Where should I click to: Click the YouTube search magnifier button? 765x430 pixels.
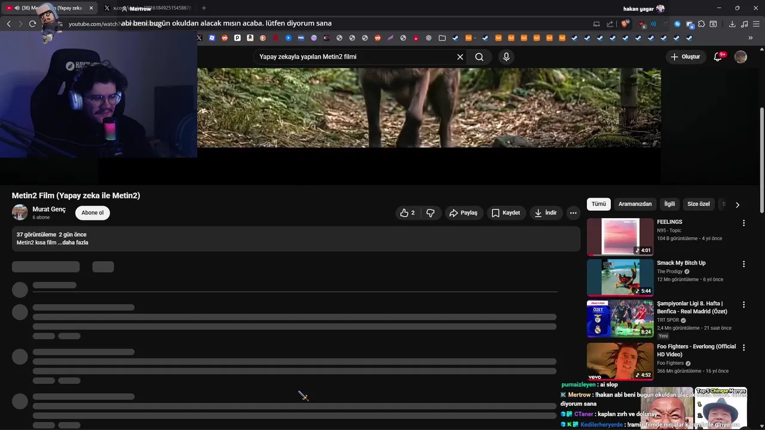click(x=479, y=57)
